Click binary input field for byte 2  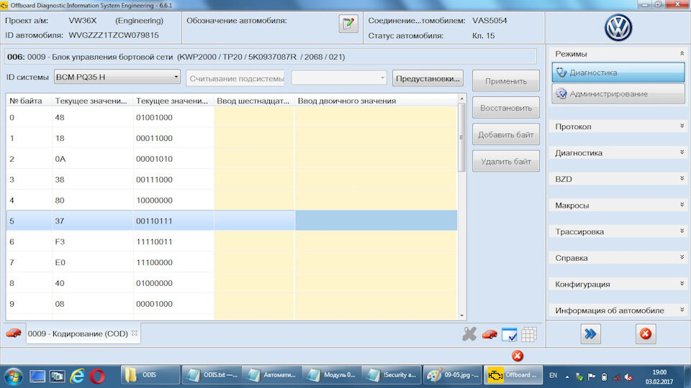point(376,159)
